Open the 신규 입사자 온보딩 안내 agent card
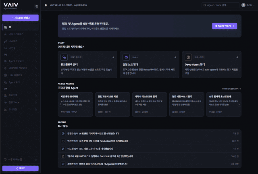This screenshot has height=174, width=258. 224,104
